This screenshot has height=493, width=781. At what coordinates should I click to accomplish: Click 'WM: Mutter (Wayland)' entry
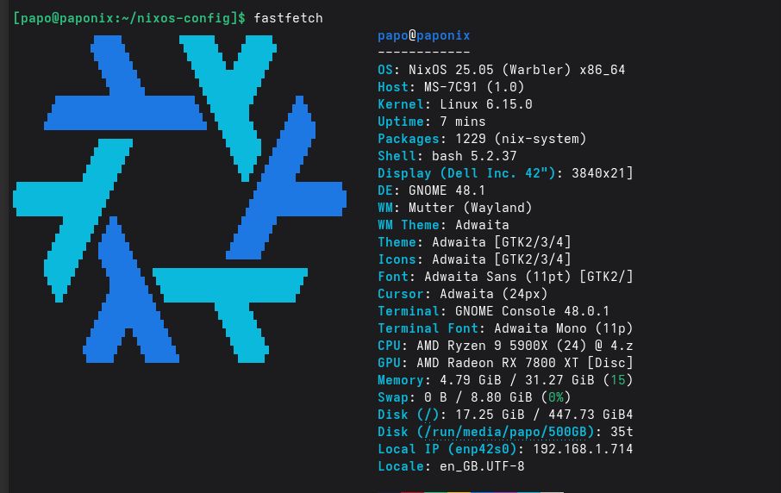click(x=455, y=208)
